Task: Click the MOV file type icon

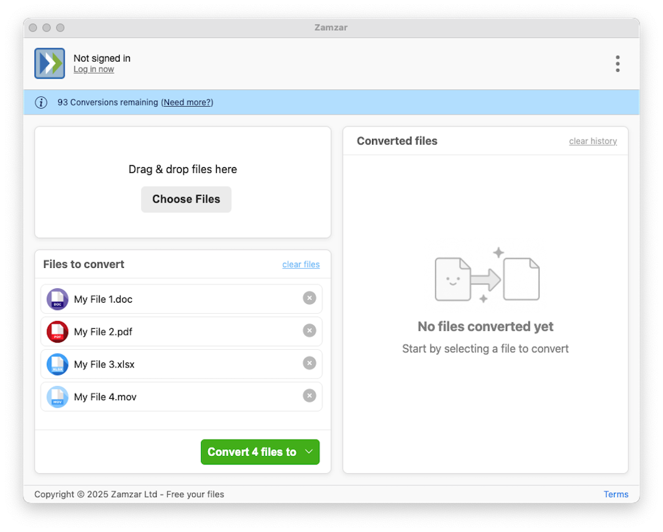Action: [58, 397]
